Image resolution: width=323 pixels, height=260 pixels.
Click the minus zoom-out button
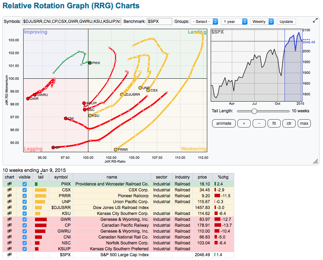coord(259,123)
